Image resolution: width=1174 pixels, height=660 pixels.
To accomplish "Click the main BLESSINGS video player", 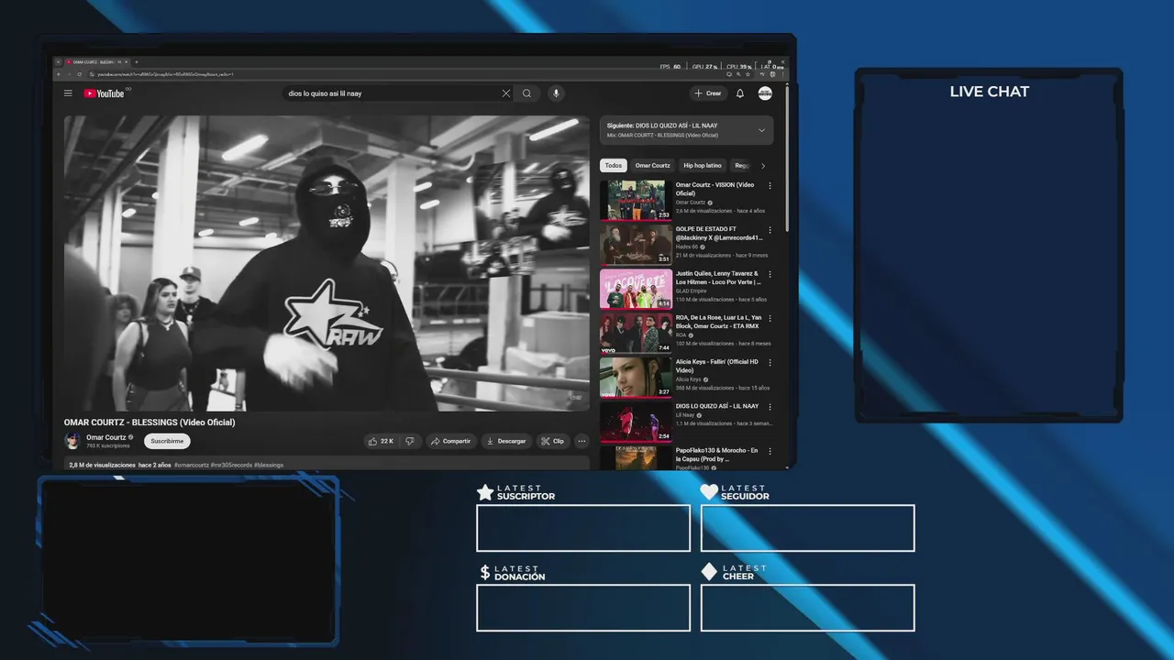I will point(327,263).
